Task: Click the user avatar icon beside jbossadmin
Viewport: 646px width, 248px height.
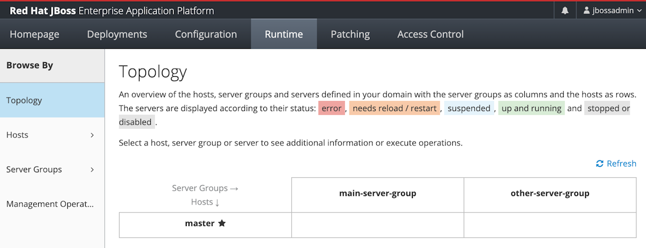Action: coord(586,11)
